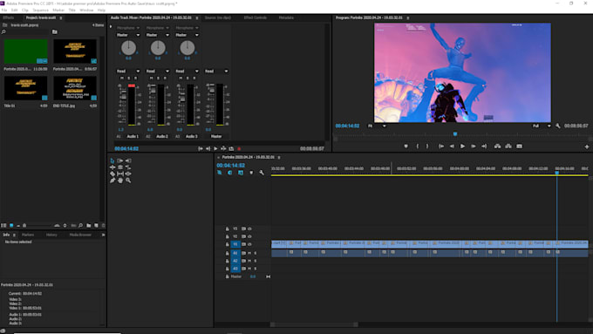
Task: Open Master track Read dropdown
Action: pyautogui.click(x=216, y=72)
